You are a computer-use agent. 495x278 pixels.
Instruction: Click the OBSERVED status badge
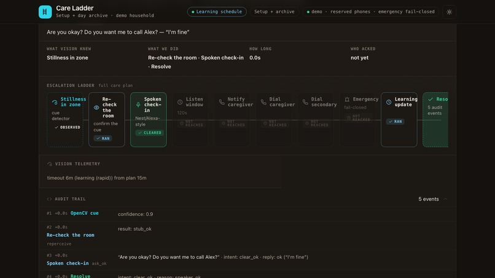click(67, 127)
